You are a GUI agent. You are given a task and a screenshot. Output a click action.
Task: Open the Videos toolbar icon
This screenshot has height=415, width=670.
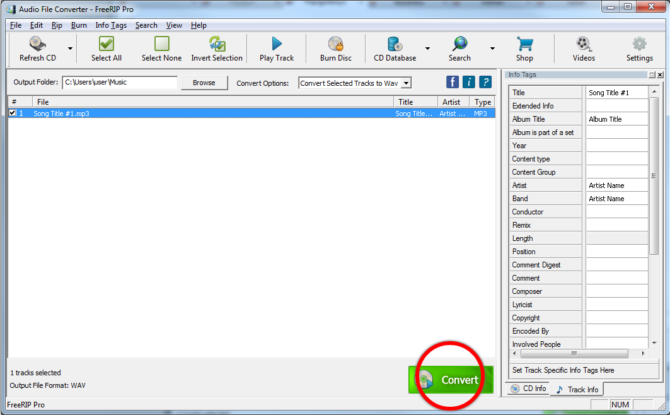pos(584,44)
